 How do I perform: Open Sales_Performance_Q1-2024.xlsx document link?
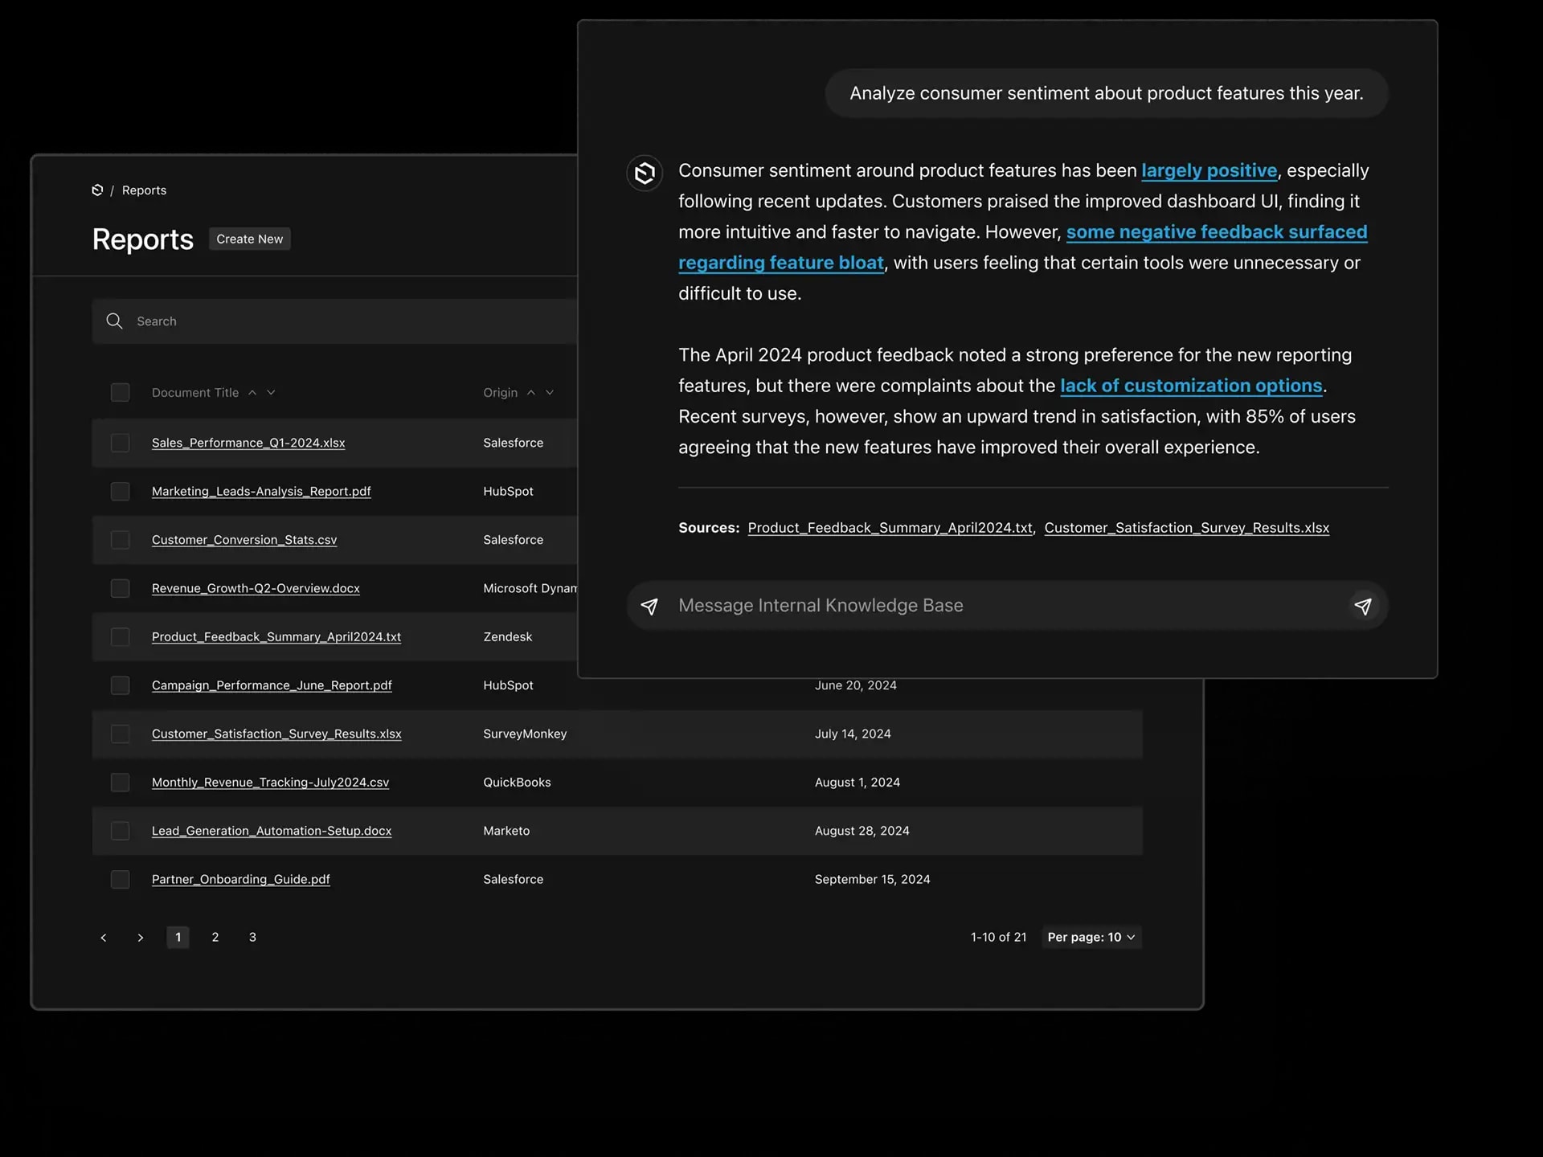tap(248, 443)
